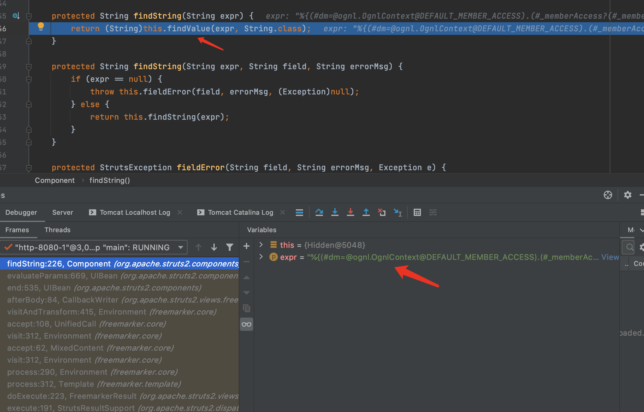644x412 pixels.
Task: Click the Variables panel header
Action: [262, 230]
